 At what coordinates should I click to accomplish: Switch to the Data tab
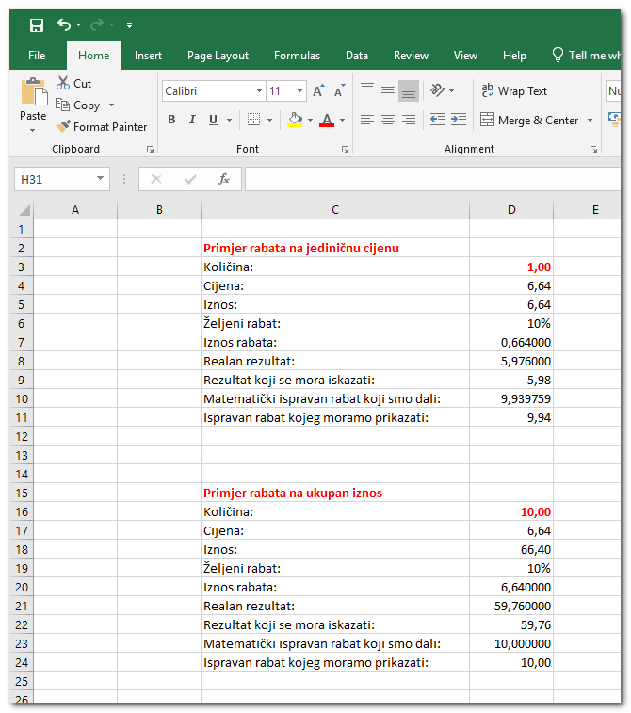point(357,56)
